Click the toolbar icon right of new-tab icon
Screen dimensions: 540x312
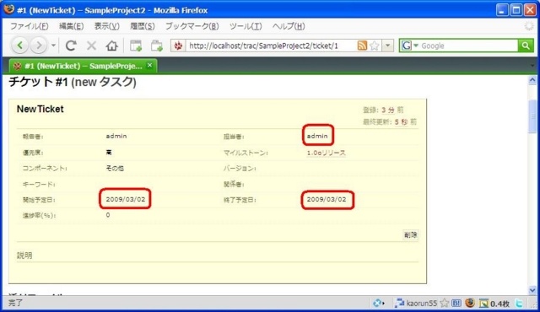point(157,46)
